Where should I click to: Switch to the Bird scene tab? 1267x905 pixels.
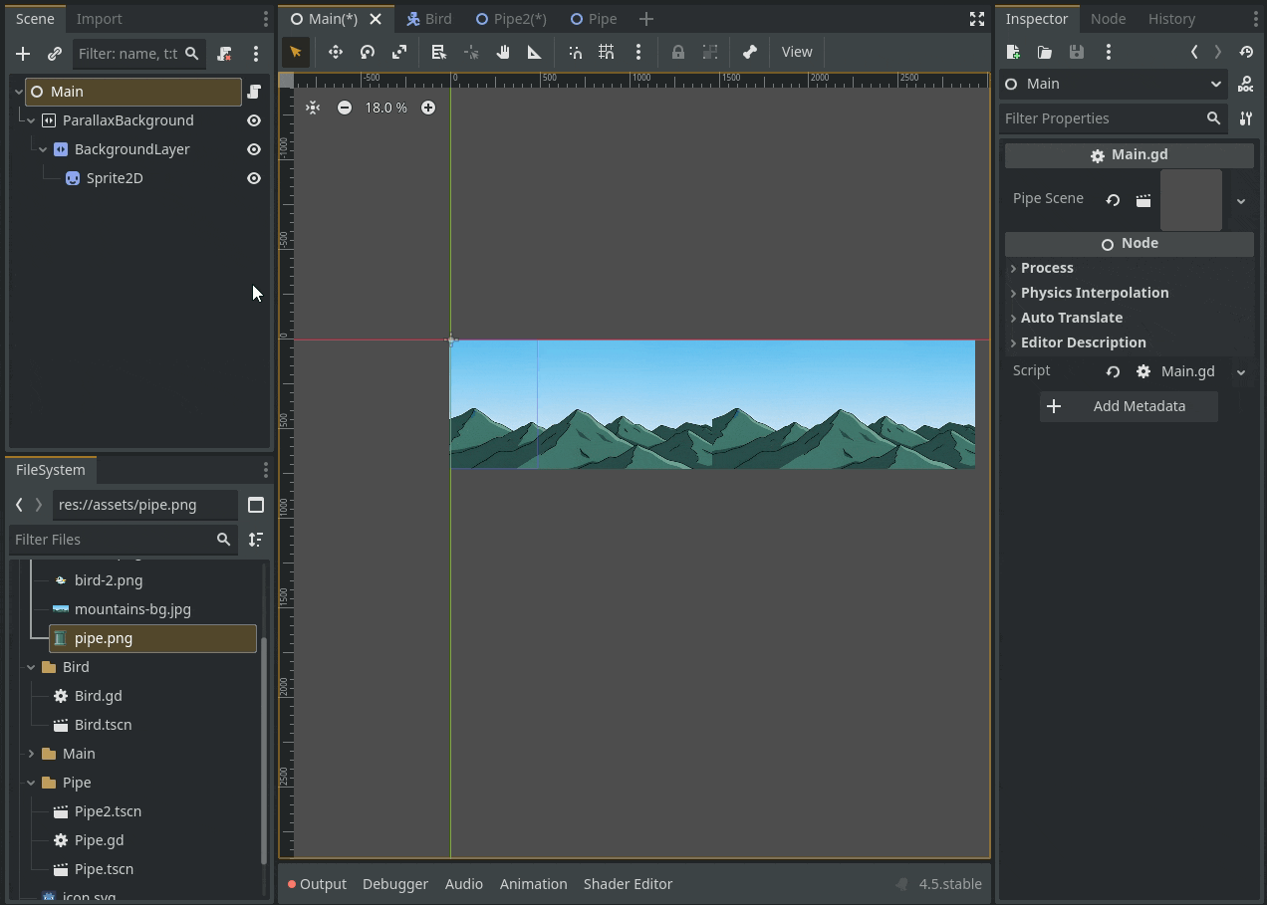tap(429, 19)
